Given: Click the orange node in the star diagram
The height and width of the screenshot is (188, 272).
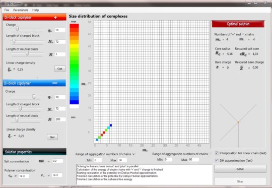Looking at the screenshot, I should [238, 122].
